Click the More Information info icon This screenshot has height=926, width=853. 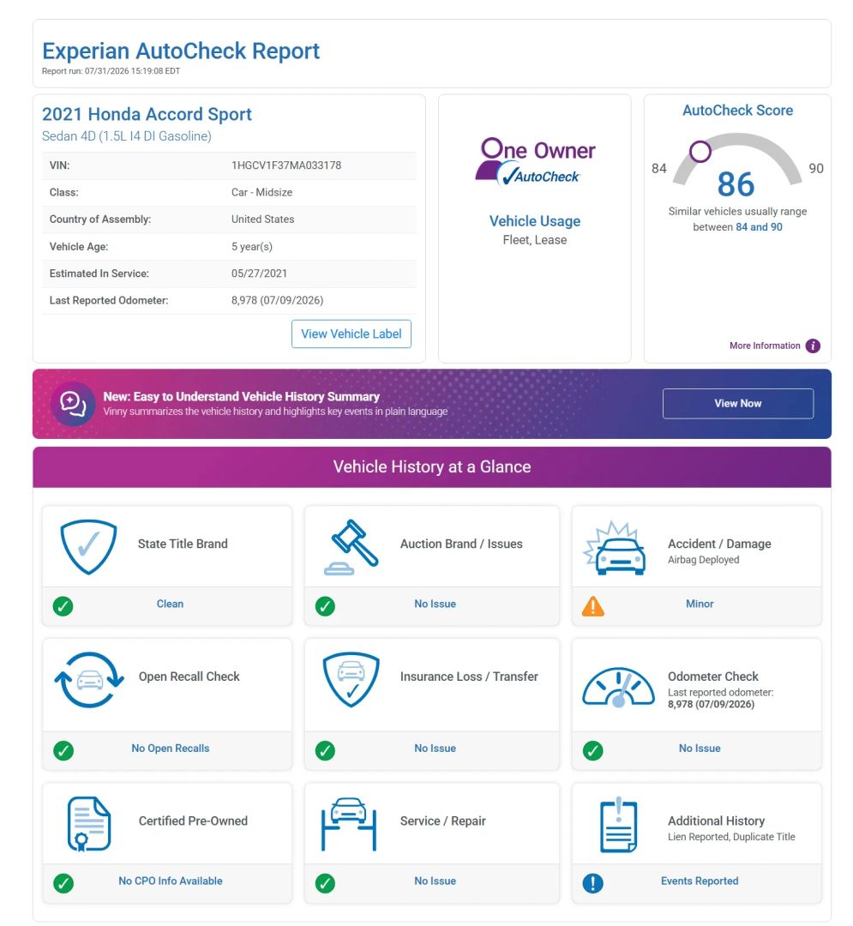tap(813, 346)
